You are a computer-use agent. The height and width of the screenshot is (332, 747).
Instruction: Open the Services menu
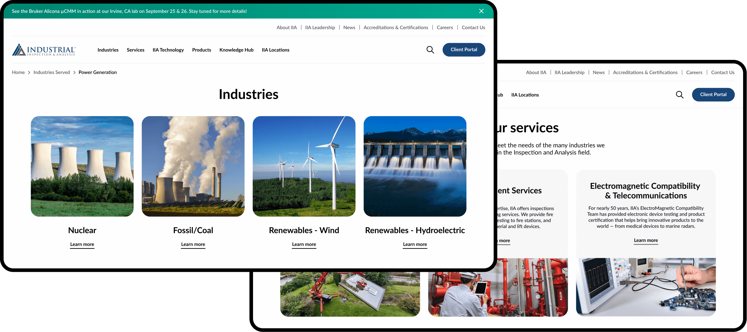click(x=136, y=50)
